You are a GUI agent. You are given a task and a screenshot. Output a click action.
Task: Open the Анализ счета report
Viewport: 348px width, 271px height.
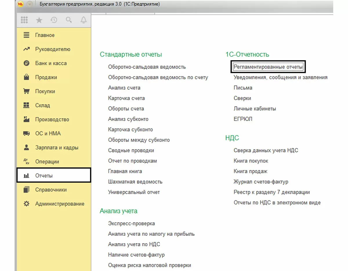[x=124, y=88]
